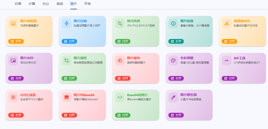This screenshot has height=129, width=268.
Task: Launch 图片压缩 via its blue 打开 button
Action: point(69,41)
